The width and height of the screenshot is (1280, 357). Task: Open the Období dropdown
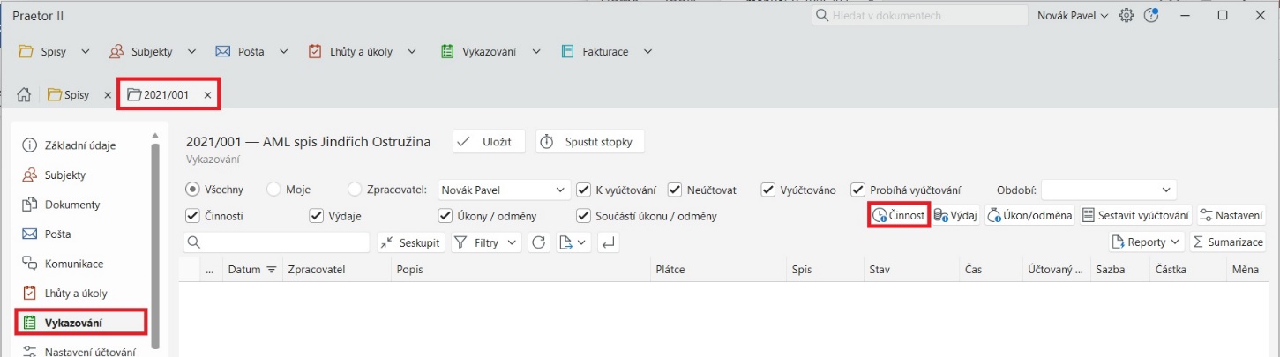1109,190
